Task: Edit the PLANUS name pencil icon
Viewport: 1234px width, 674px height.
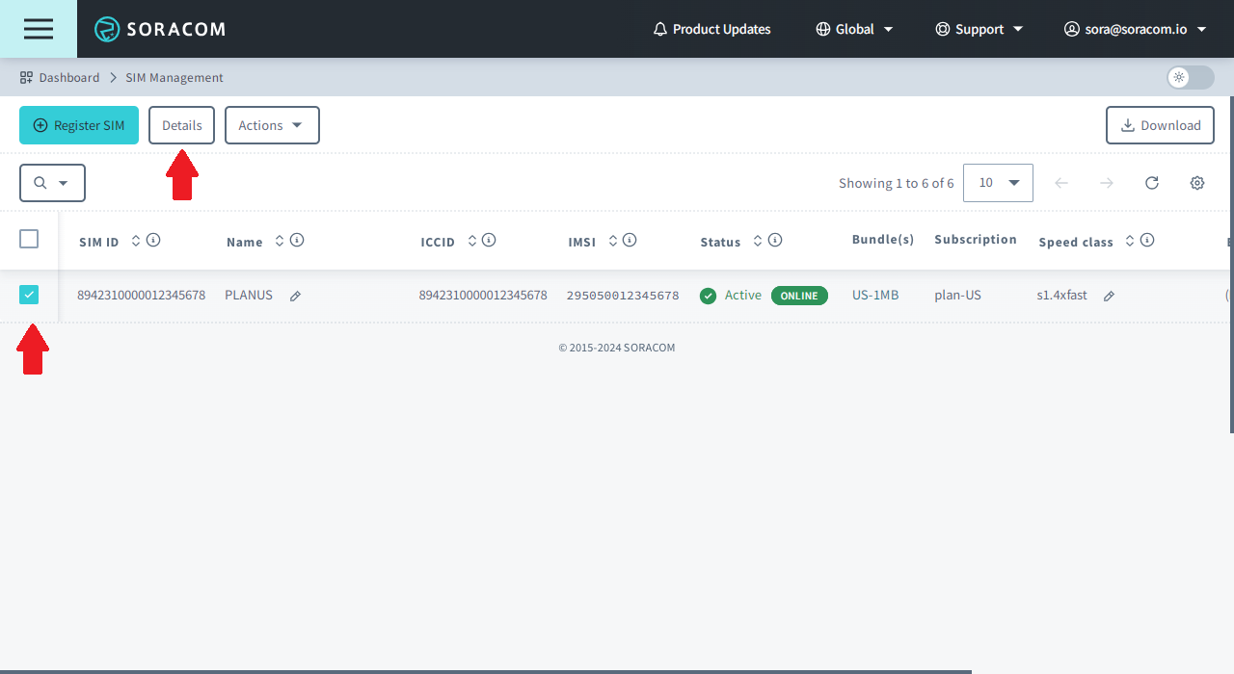Action: [x=295, y=297]
